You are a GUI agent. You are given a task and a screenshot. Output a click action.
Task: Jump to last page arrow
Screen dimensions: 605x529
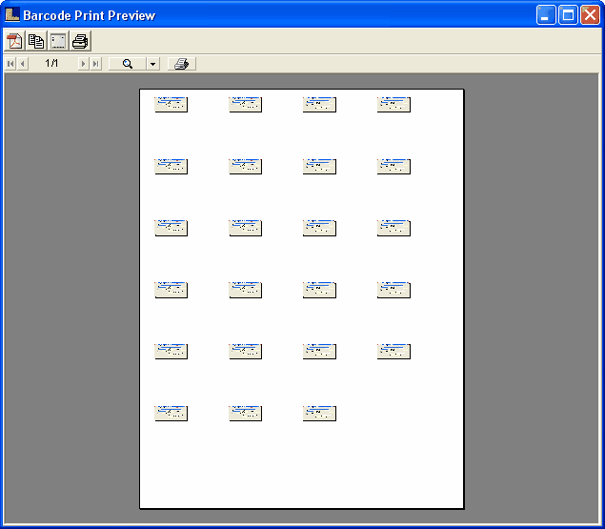click(95, 64)
